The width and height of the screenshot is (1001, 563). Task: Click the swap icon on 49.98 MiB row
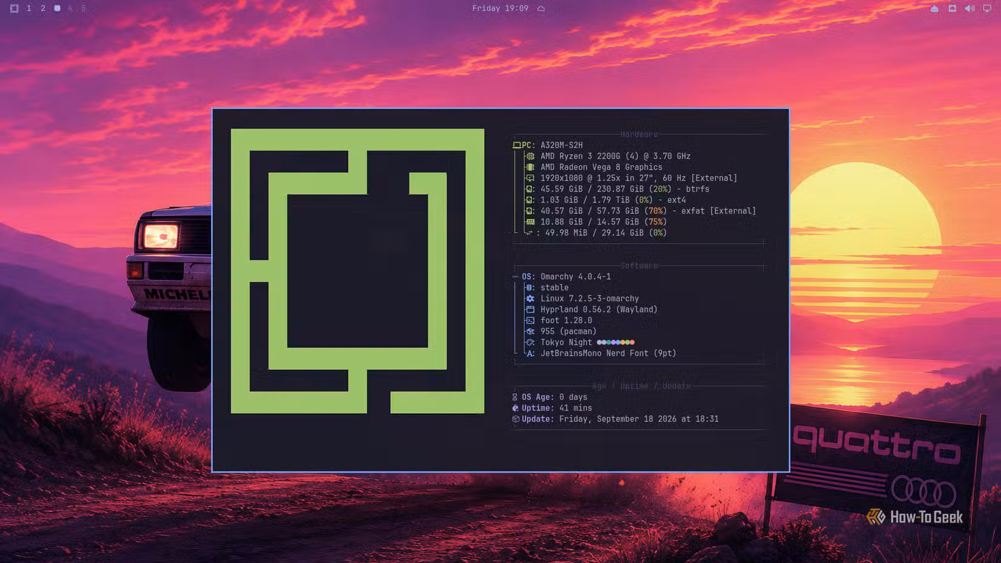coord(529,232)
